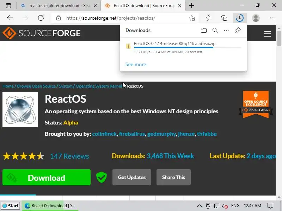Image resolution: width=282 pixels, height=211 pixels.
Task: Open colinfinck's profile link
Action: 104,134
